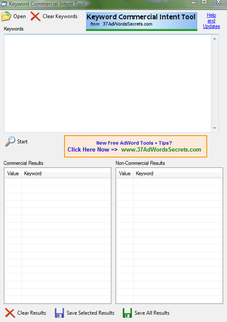Sort Commercial Results by Value column
227x322 pixels.
point(13,173)
